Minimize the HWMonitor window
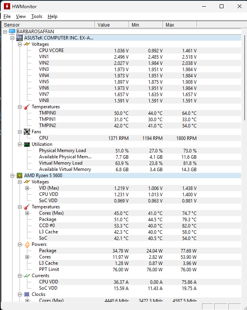Viewport: 247px width, 310px height. point(204,6)
